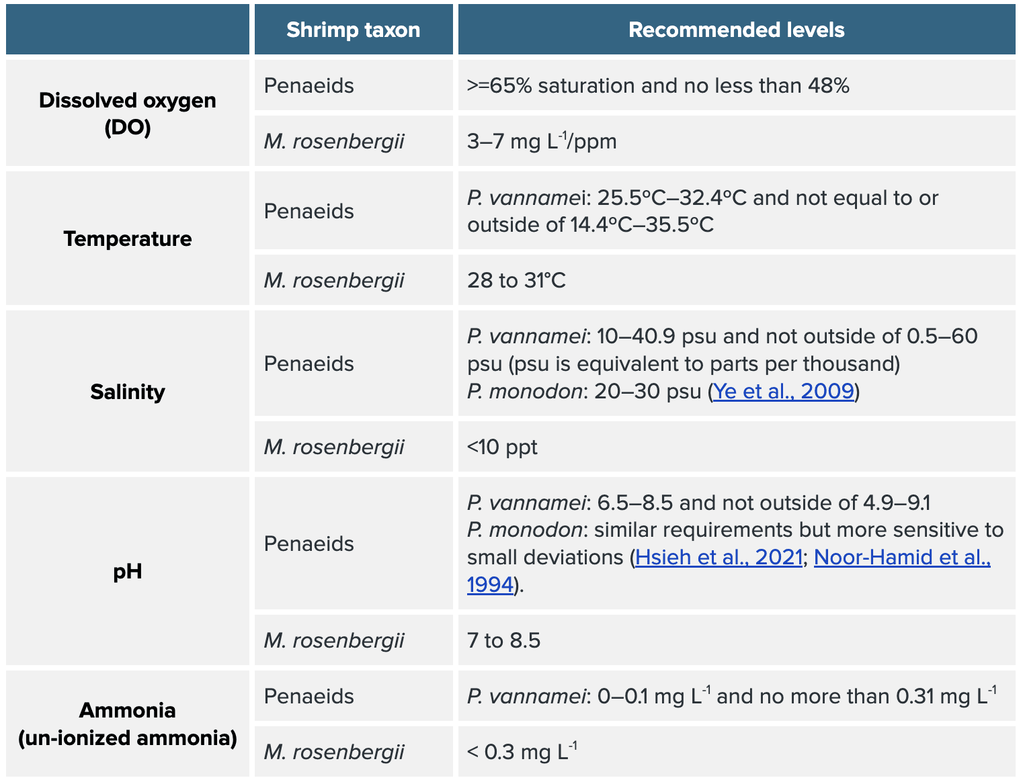Screen dimensions: 1023x782
Task: Click the pH row label cell
Action: [x=127, y=572]
